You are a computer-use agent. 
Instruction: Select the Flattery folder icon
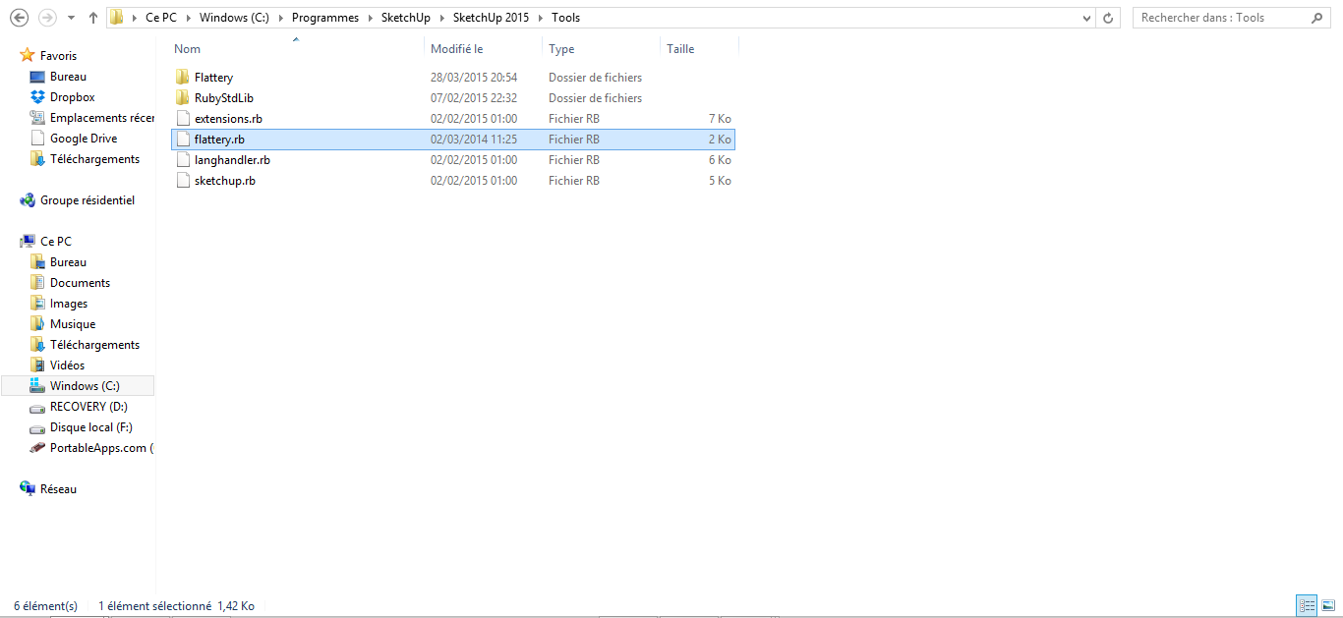[x=182, y=77]
